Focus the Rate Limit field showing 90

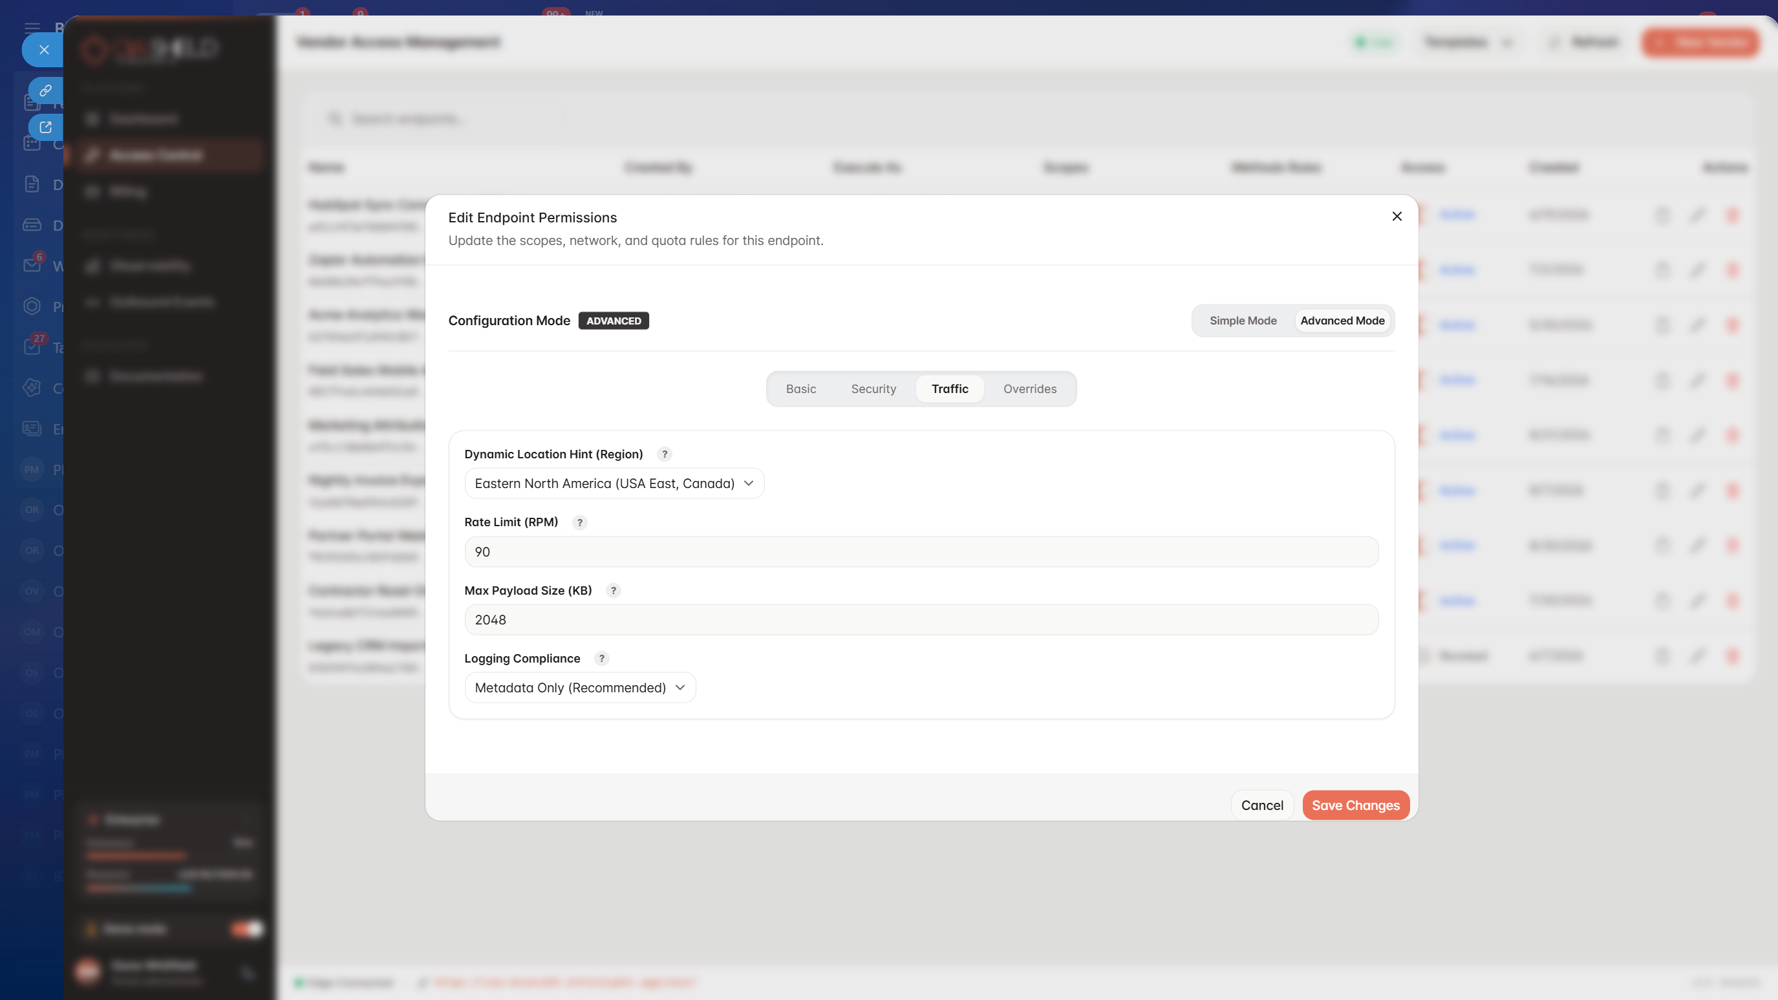coord(921,552)
